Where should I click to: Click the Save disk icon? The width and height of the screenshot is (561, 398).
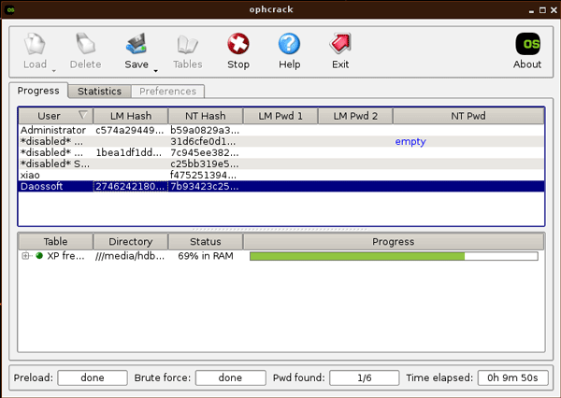click(137, 45)
